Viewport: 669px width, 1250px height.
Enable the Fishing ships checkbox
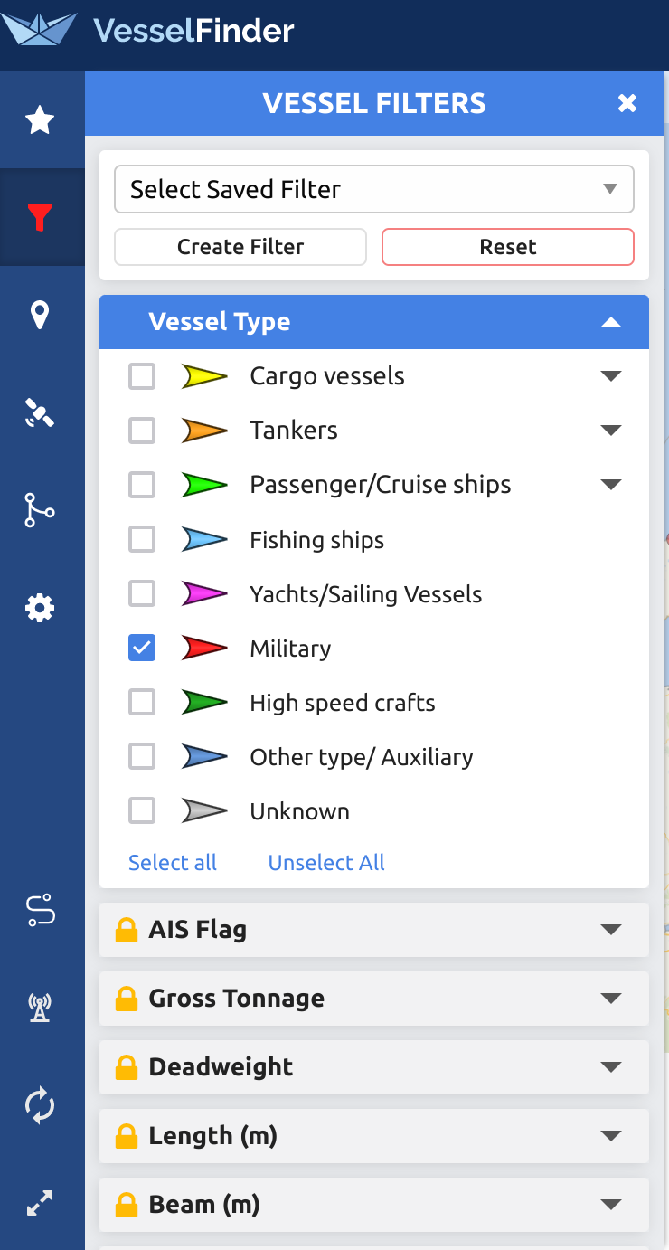pyautogui.click(x=142, y=539)
